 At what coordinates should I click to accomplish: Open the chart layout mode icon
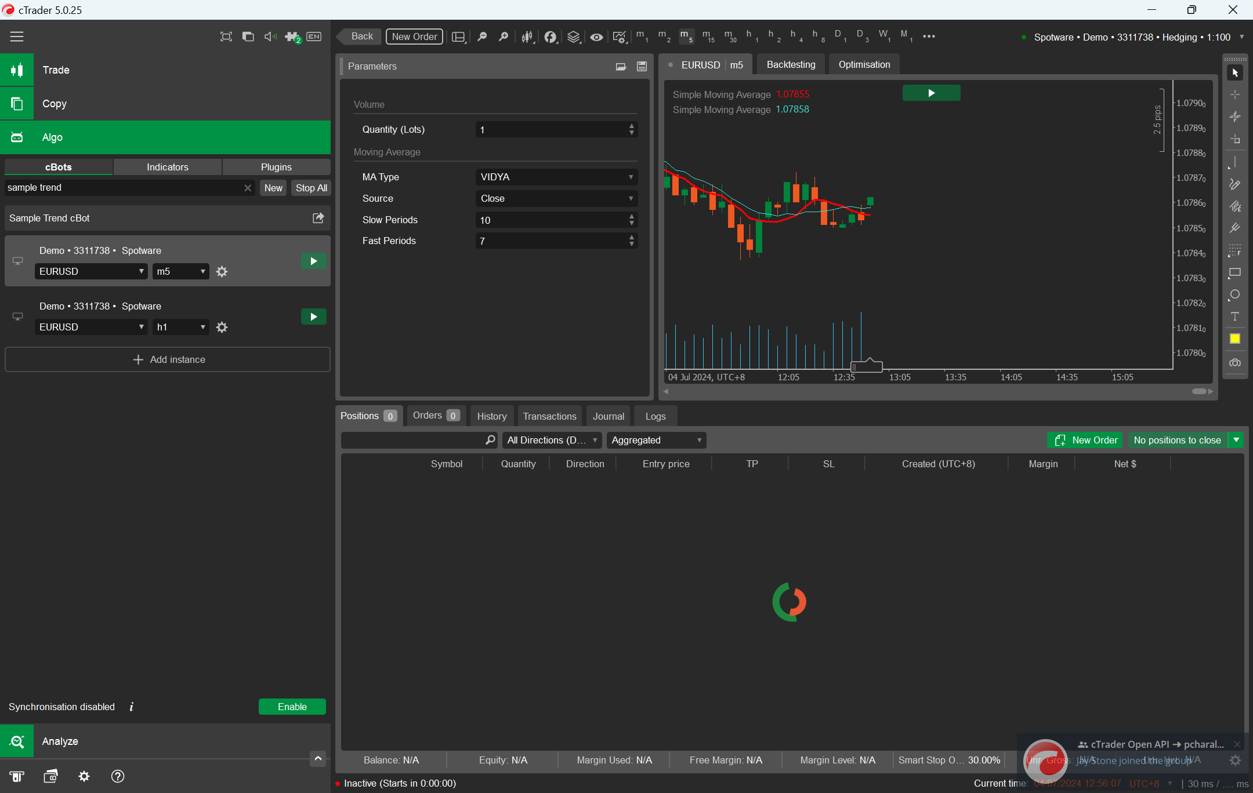(459, 37)
